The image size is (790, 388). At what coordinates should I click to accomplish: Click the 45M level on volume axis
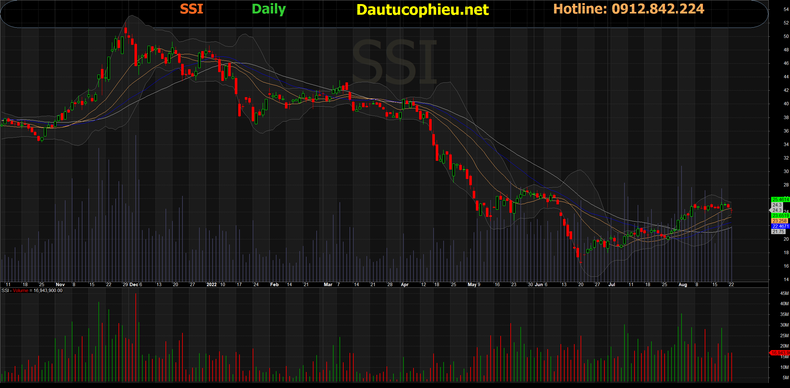[x=784, y=293]
